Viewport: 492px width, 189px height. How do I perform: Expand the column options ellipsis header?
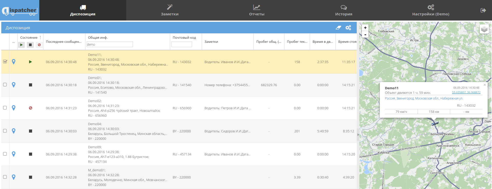(13, 42)
